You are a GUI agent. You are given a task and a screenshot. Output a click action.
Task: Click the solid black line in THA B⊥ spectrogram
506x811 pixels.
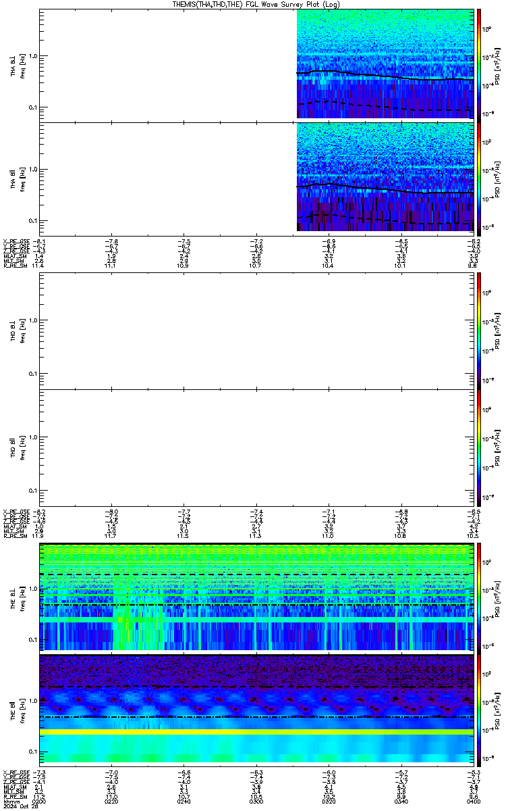[385, 76]
